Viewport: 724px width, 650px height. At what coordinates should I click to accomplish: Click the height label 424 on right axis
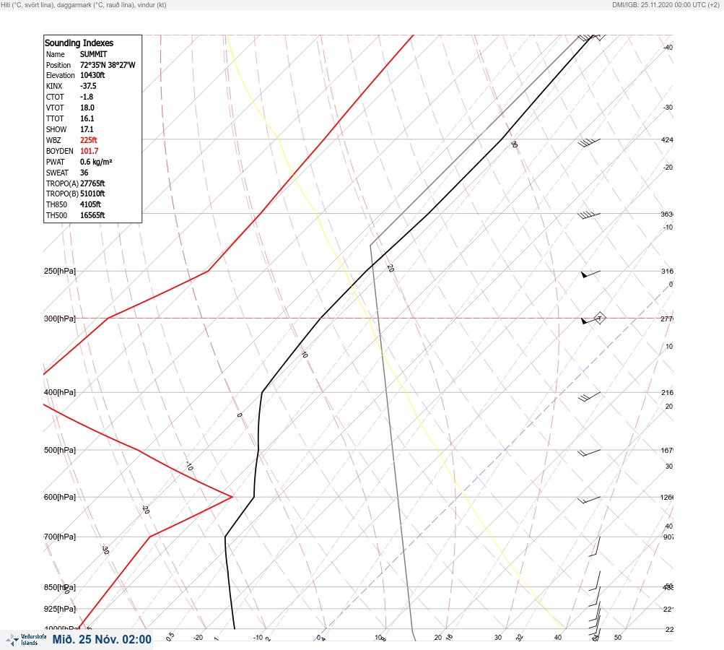pyautogui.click(x=667, y=139)
